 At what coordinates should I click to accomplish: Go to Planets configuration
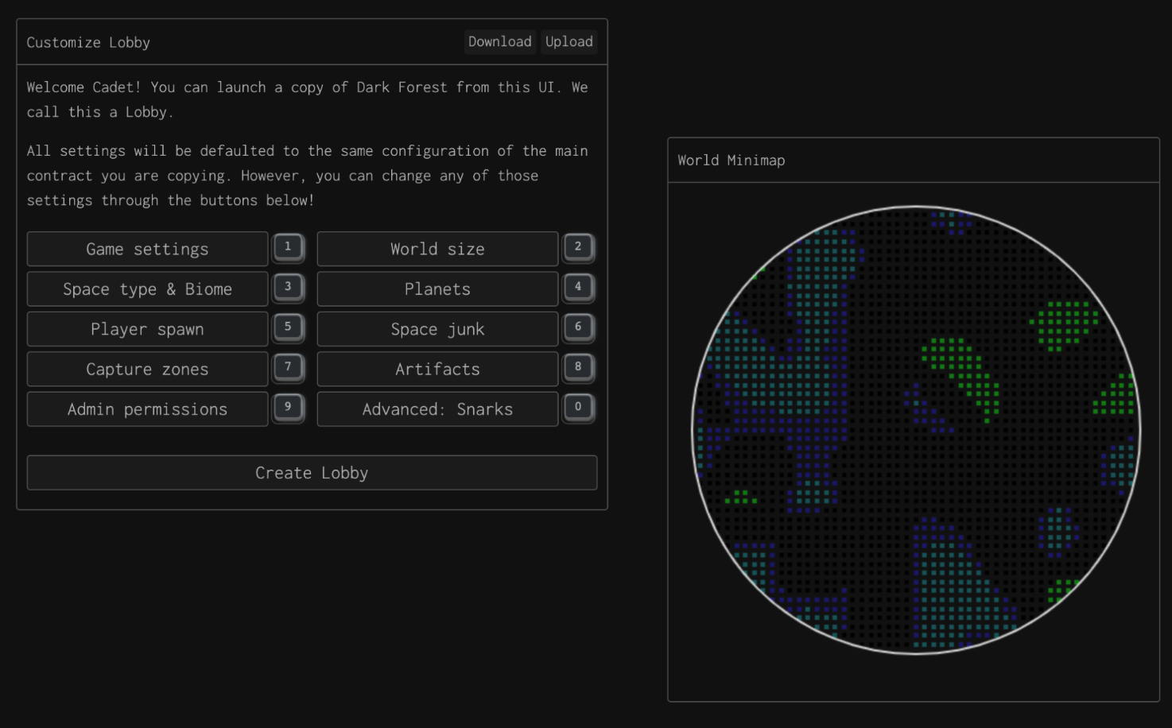[437, 289]
